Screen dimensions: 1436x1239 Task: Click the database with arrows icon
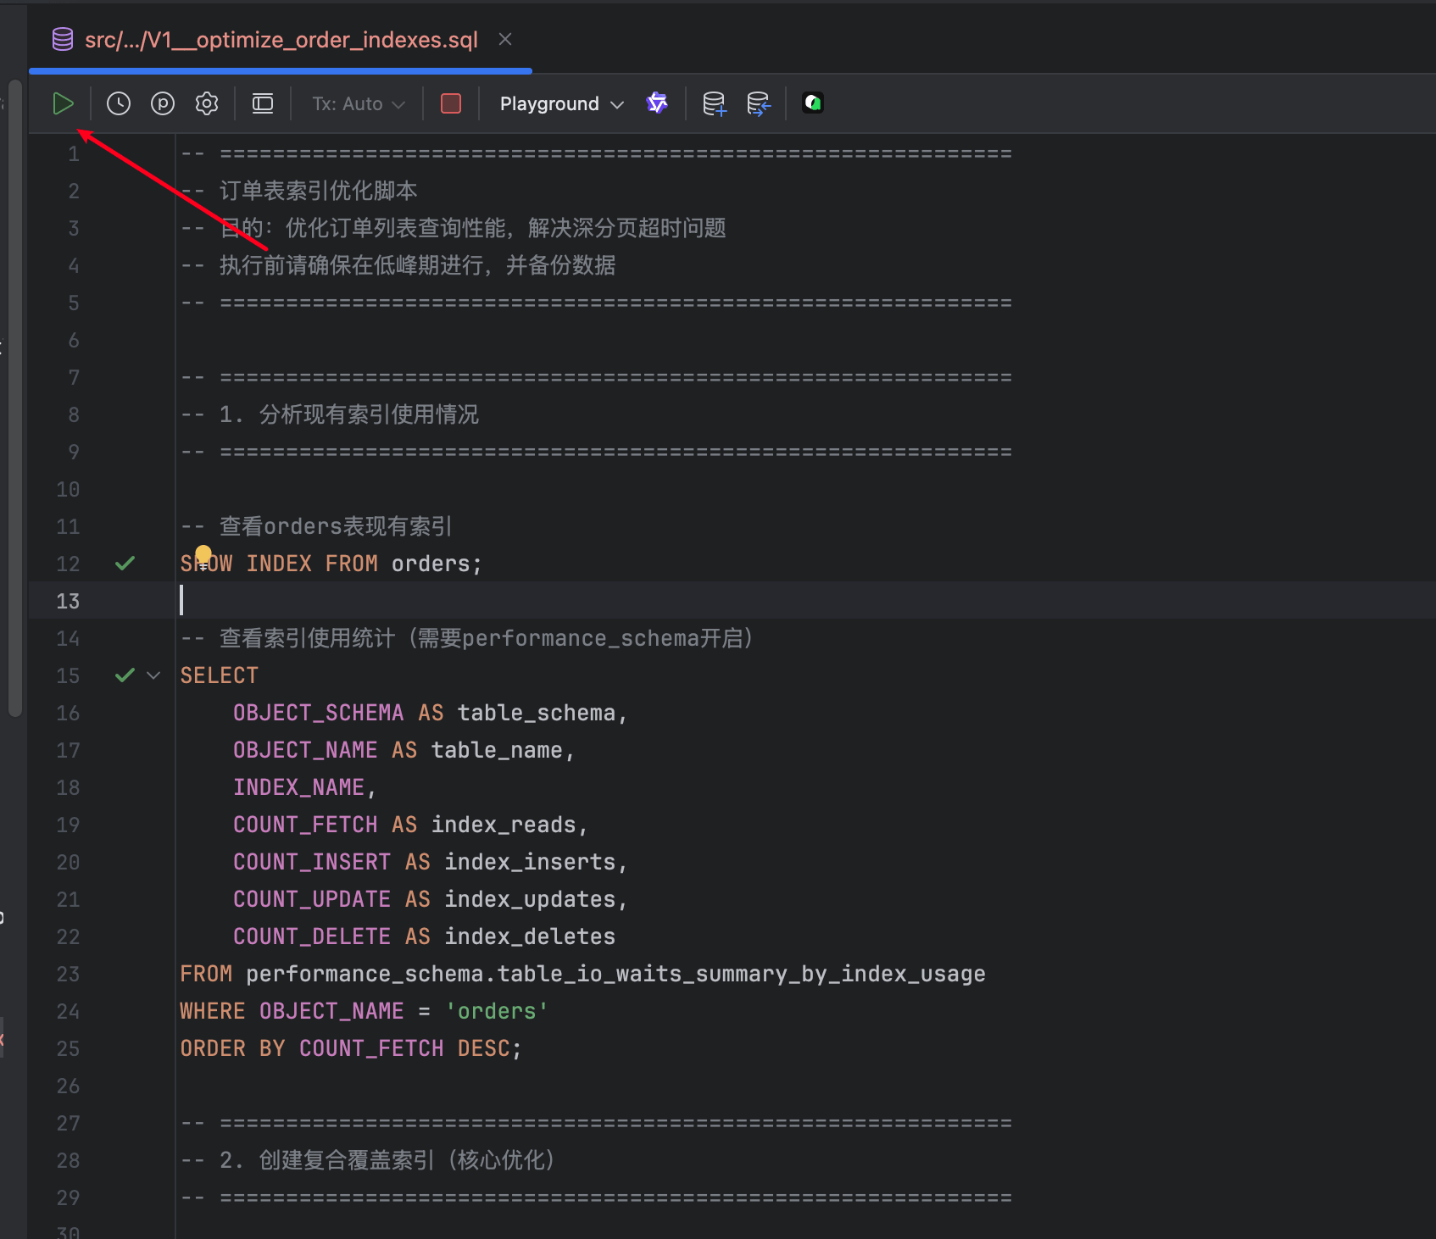pos(758,103)
